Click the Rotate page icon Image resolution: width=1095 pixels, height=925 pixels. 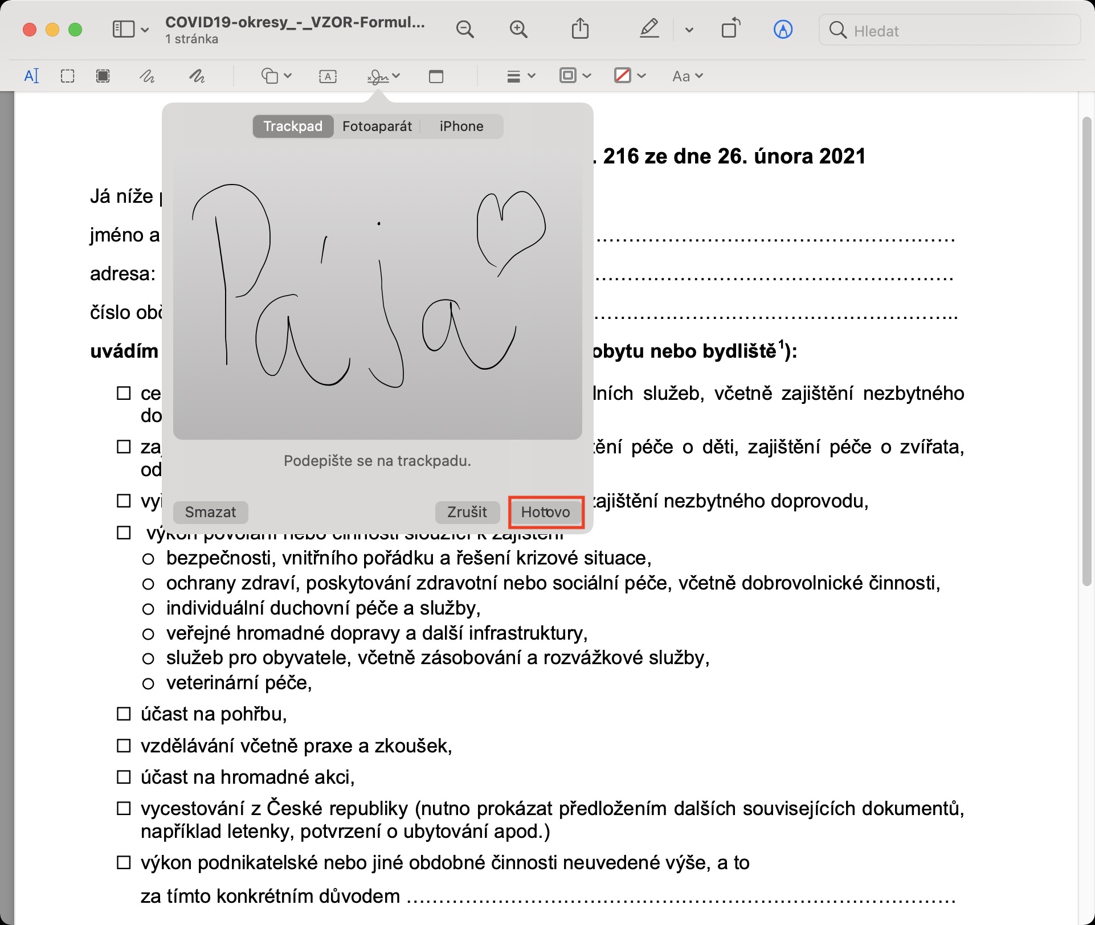coord(731,28)
